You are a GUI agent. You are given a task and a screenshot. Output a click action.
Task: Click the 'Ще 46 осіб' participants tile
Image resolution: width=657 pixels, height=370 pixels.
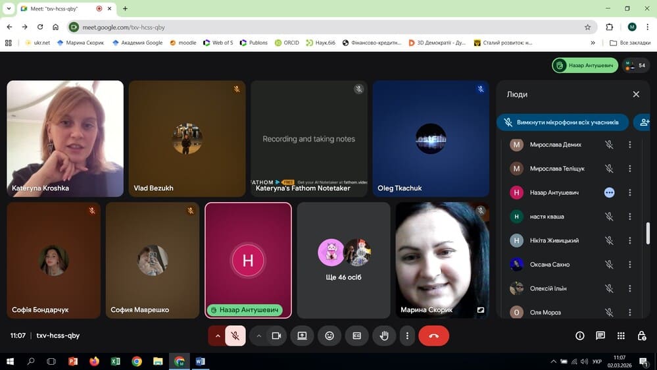click(x=343, y=260)
